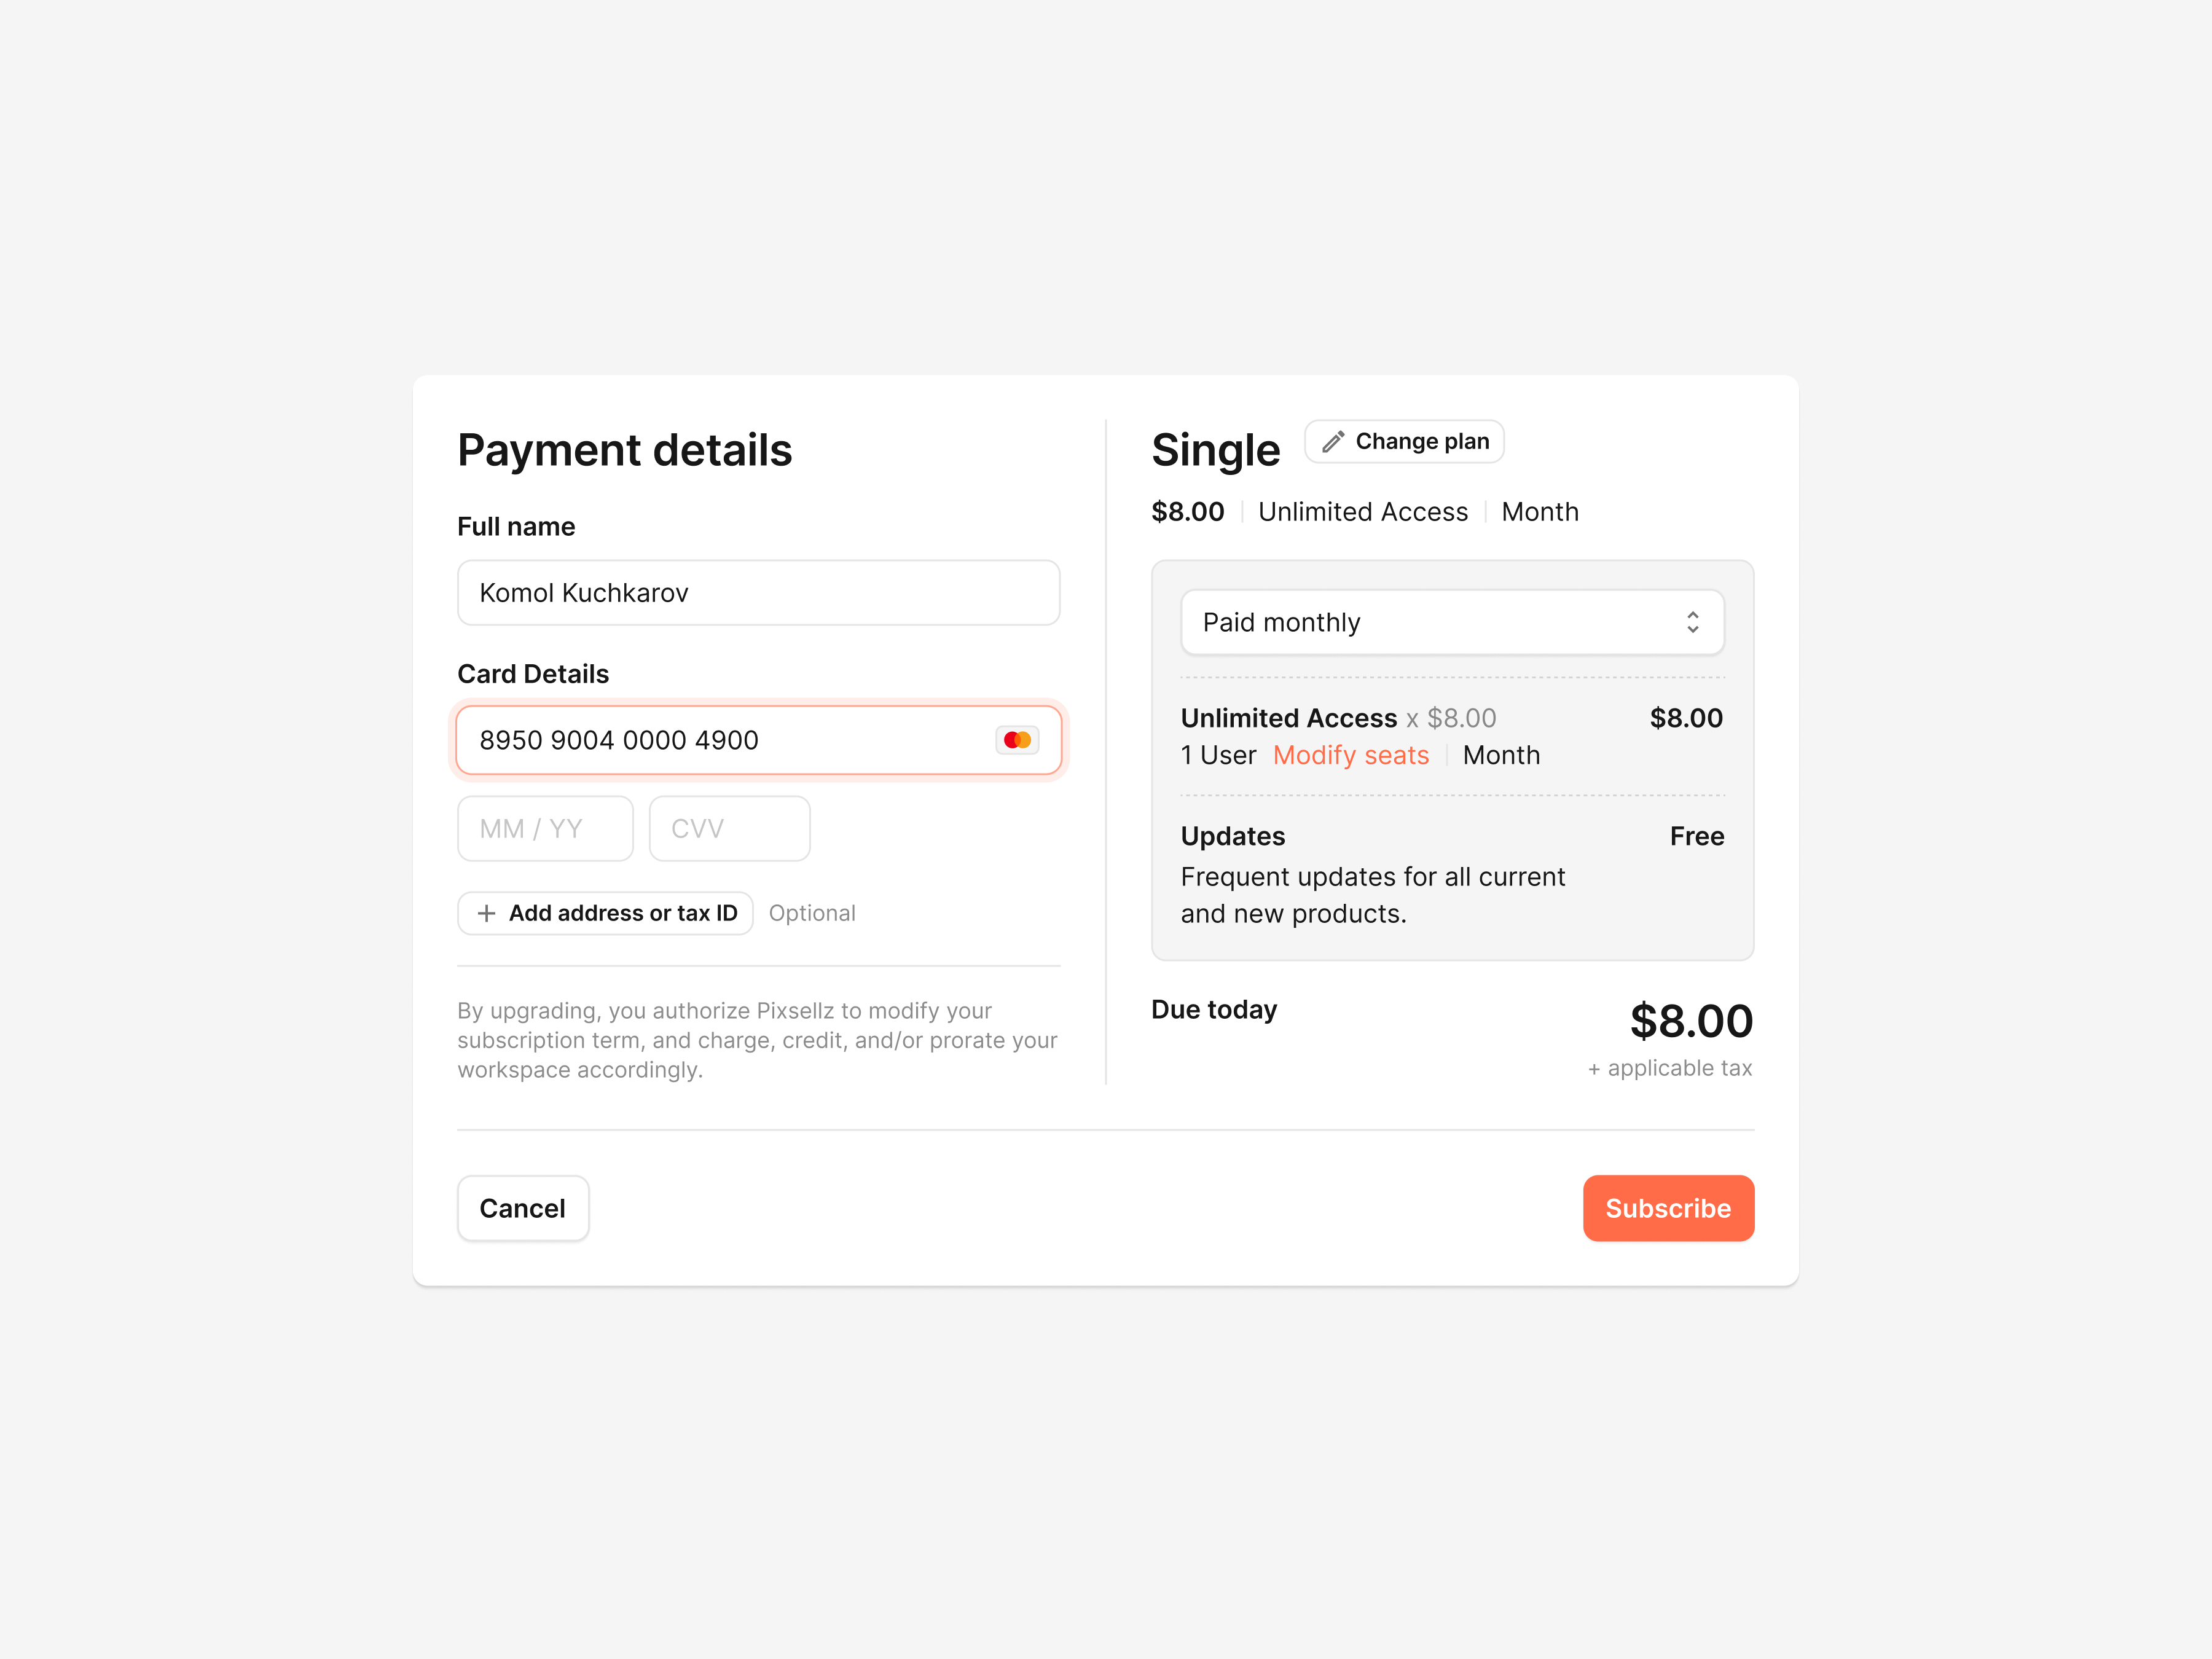Click the Payment details heading
The image size is (2212, 1659).
pos(624,450)
